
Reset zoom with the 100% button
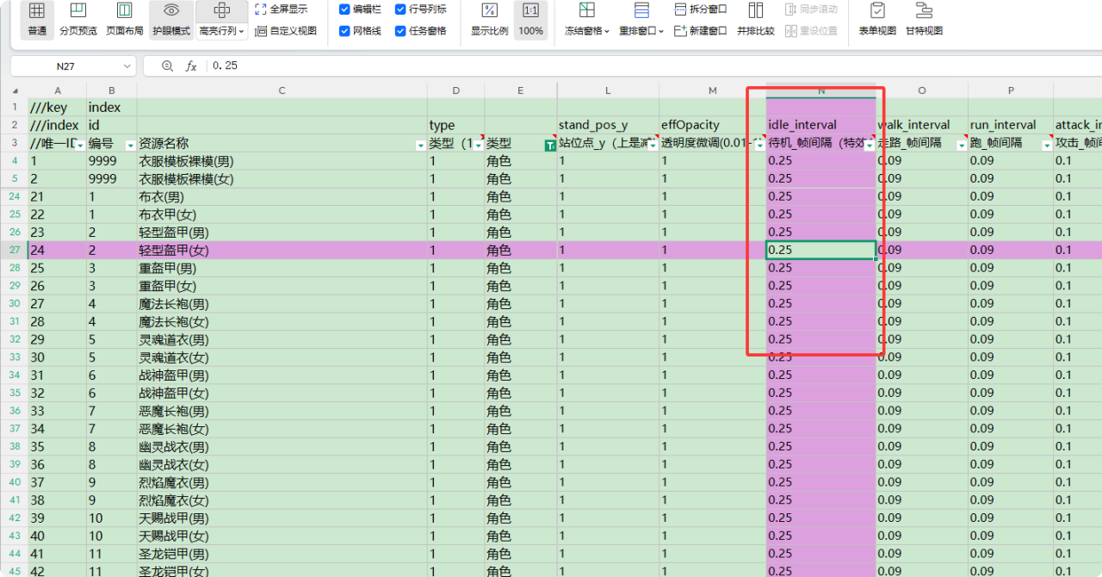click(531, 20)
